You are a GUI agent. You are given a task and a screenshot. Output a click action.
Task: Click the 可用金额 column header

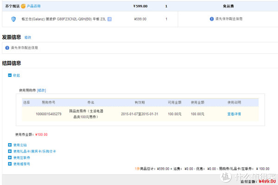(x=175, y=102)
